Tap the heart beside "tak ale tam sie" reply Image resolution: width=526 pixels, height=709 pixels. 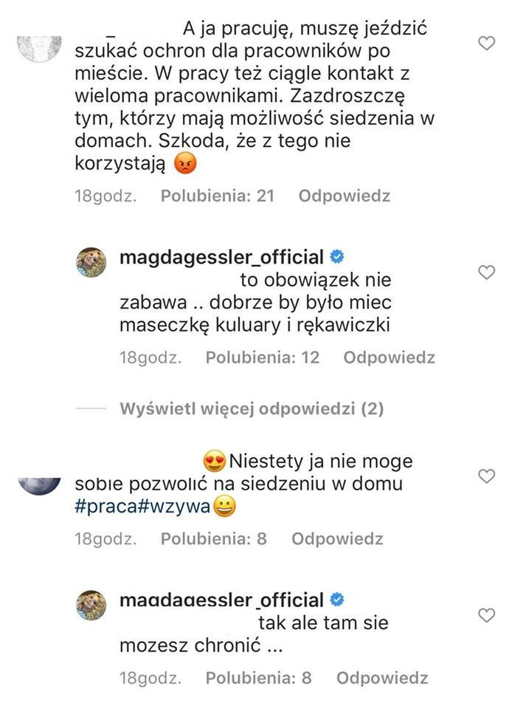[x=486, y=614]
